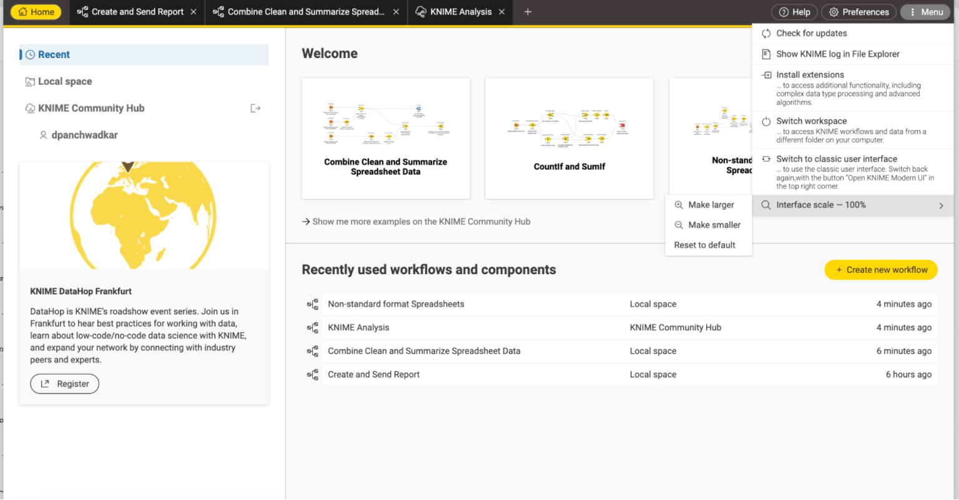Expand the Interface scale submenu

click(x=853, y=205)
